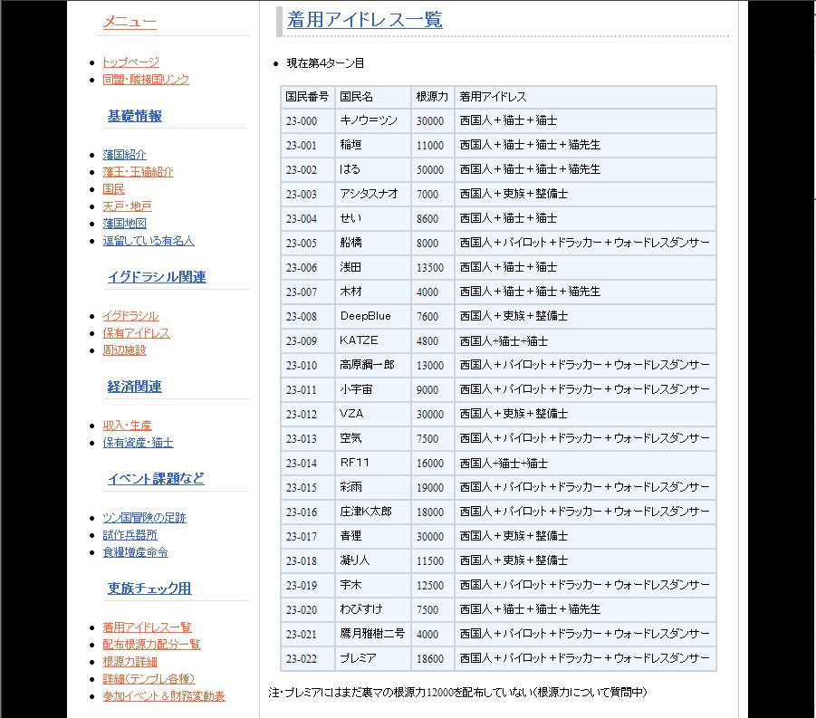Go to 根源力詳細 link
Screen dimensions: 816x718
[x=130, y=662]
